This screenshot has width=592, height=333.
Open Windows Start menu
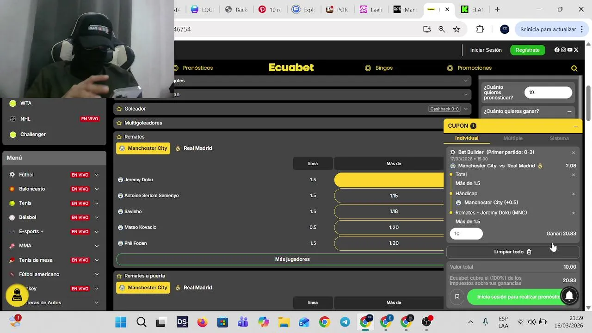pyautogui.click(x=121, y=322)
